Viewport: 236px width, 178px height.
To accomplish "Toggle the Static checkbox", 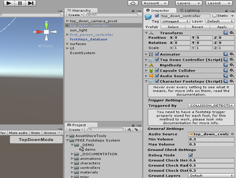I will [x=215, y=16].
